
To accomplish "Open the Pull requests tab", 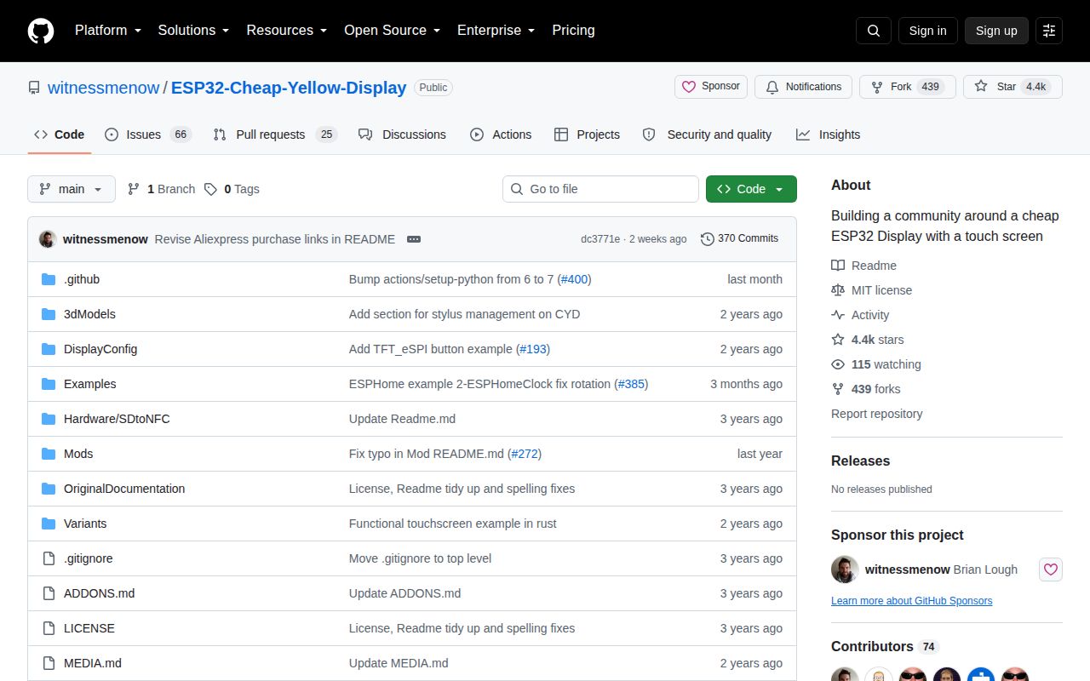I will click(275, 134).
